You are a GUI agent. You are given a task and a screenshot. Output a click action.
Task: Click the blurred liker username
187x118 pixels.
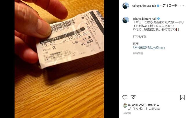pyautogui.click(x=138, y=105)
